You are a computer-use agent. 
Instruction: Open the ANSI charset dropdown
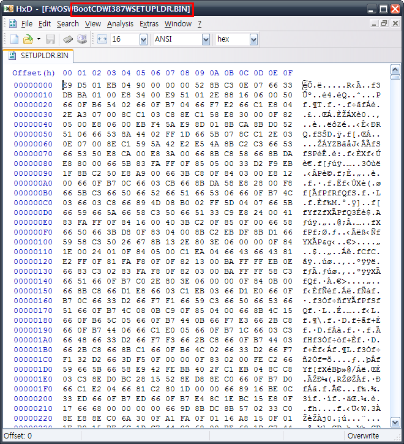coord(206,40)
